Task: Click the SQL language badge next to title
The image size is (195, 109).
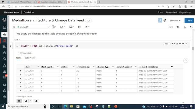Action: (x=88, y=21)
